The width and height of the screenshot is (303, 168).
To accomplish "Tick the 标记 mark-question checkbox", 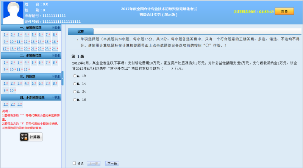I will click(74, 163).
